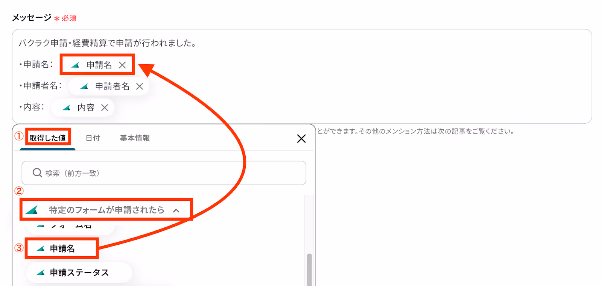Open the 基本情報 tab

pos(135,138)
